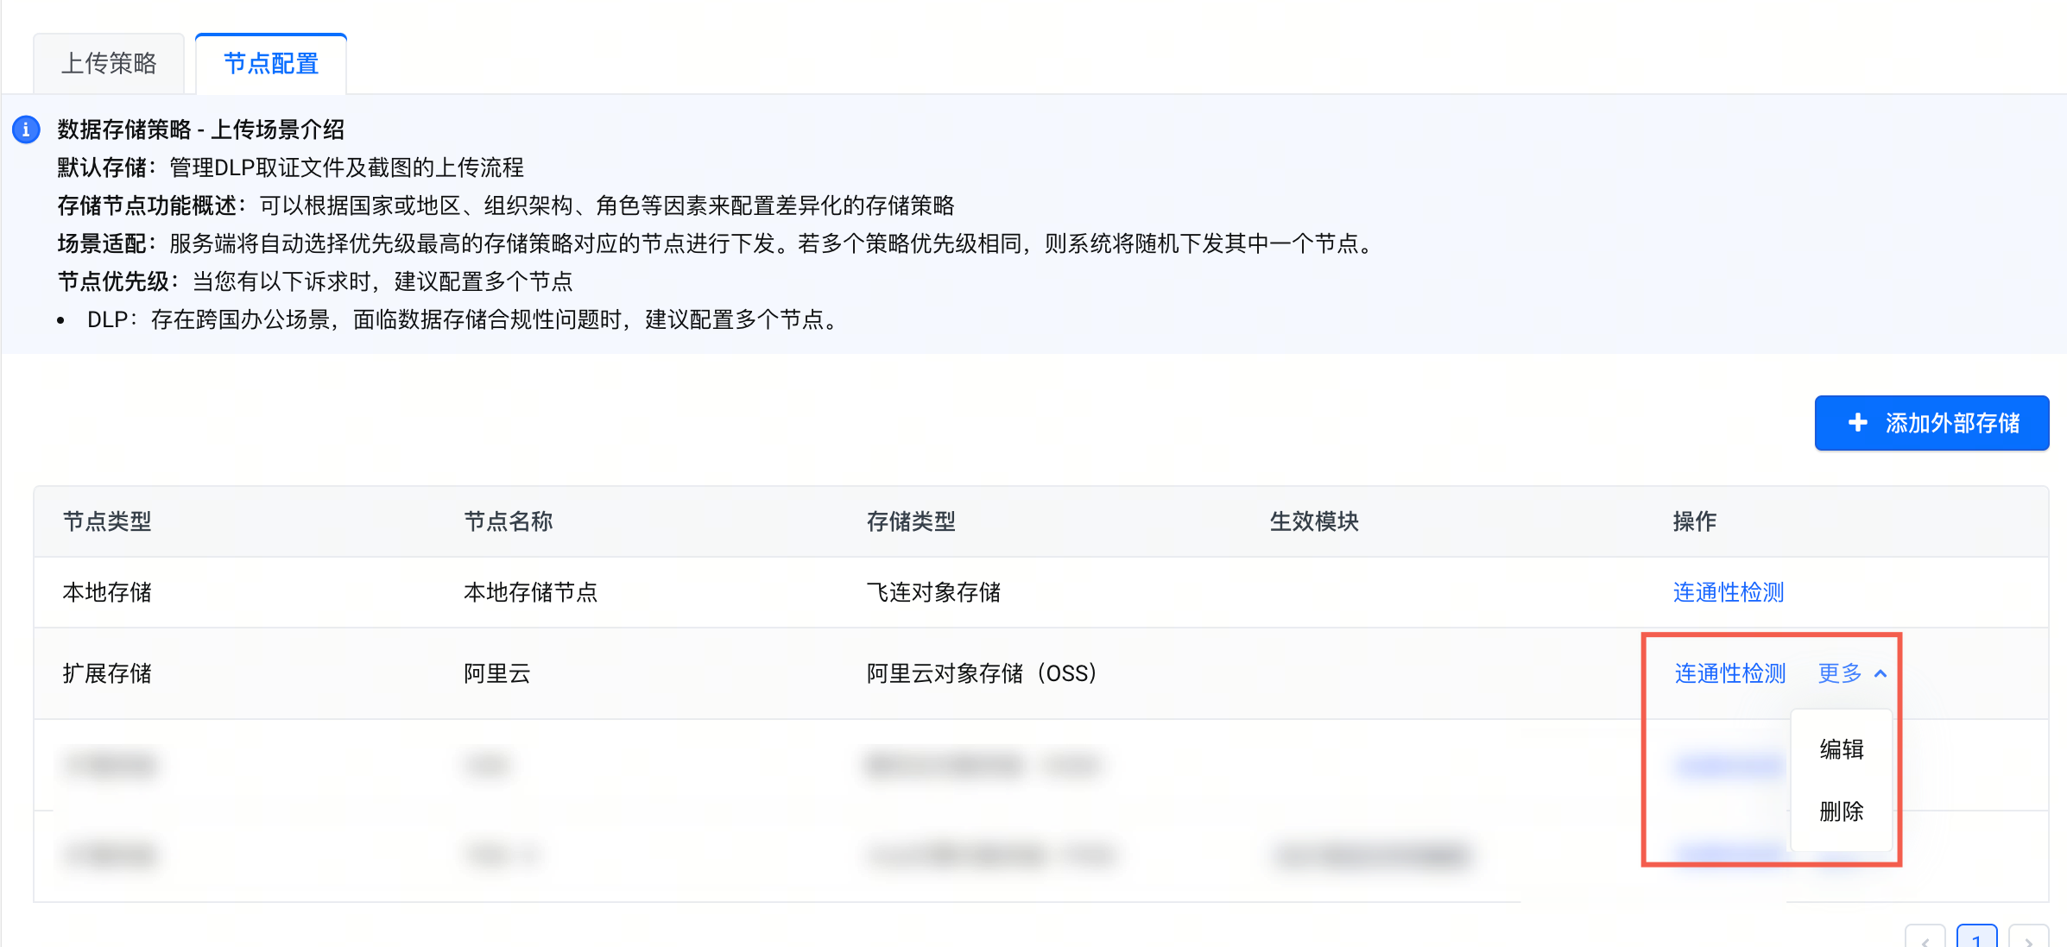
Task: Run 连通性检测 for 阿里云 node
Action: 1729,673
